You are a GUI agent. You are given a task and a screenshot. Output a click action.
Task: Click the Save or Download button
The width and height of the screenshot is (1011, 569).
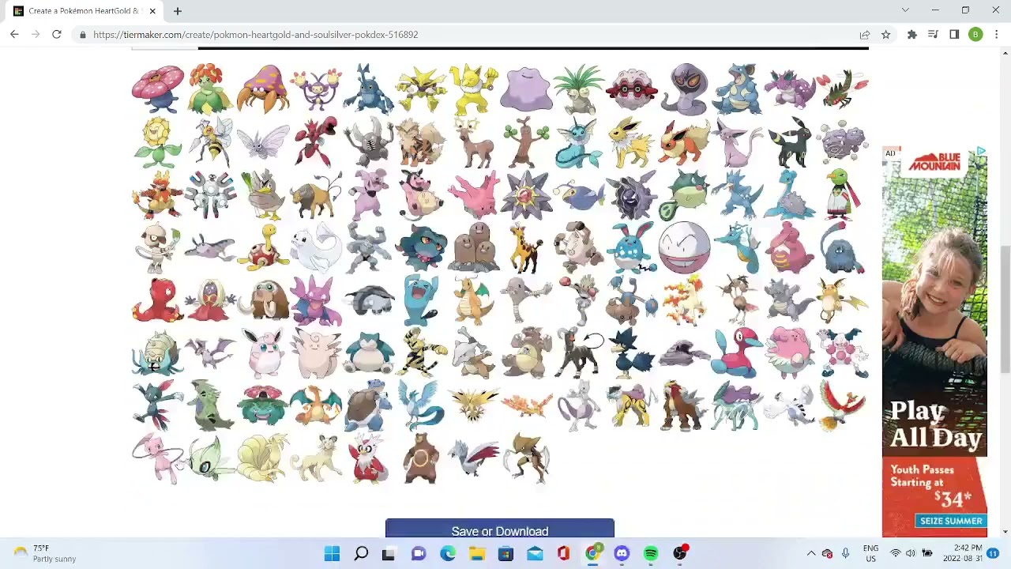(x=500, y=530)
